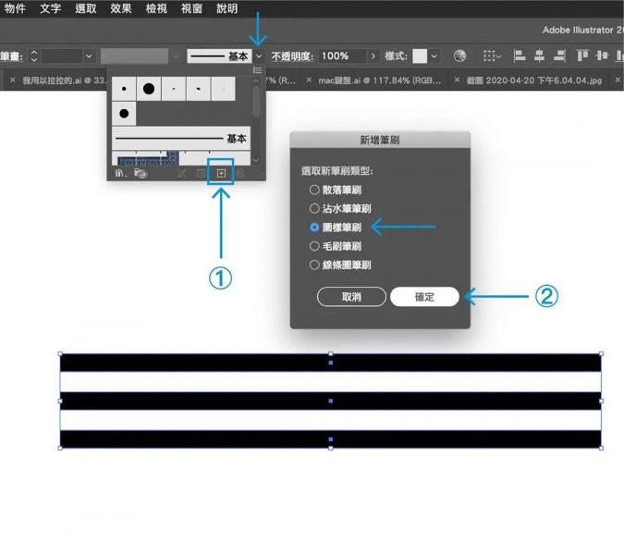
Task: Expand the brush definition dropdown arrow
Action: tap(258, 56)
